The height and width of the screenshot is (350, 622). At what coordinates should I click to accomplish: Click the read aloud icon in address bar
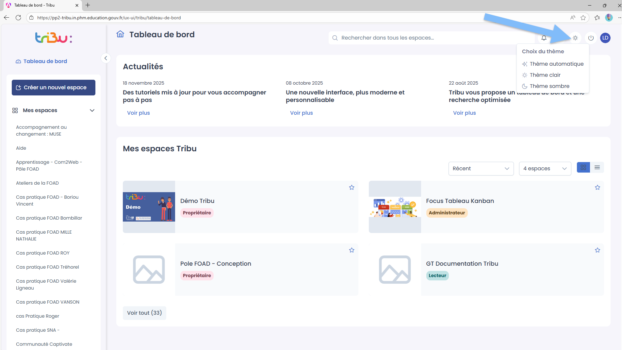pyautogui.click(x=573, y=18)
